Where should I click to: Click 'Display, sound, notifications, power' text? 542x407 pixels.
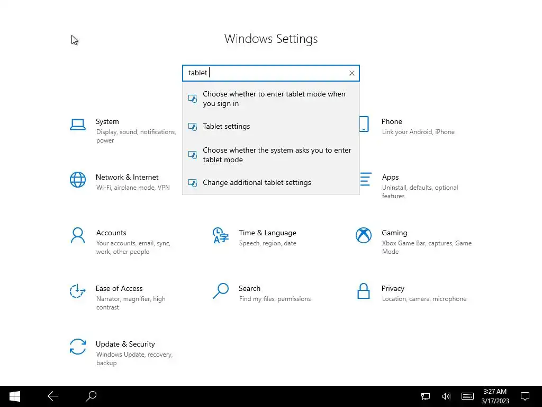click(x=136, y=136)
